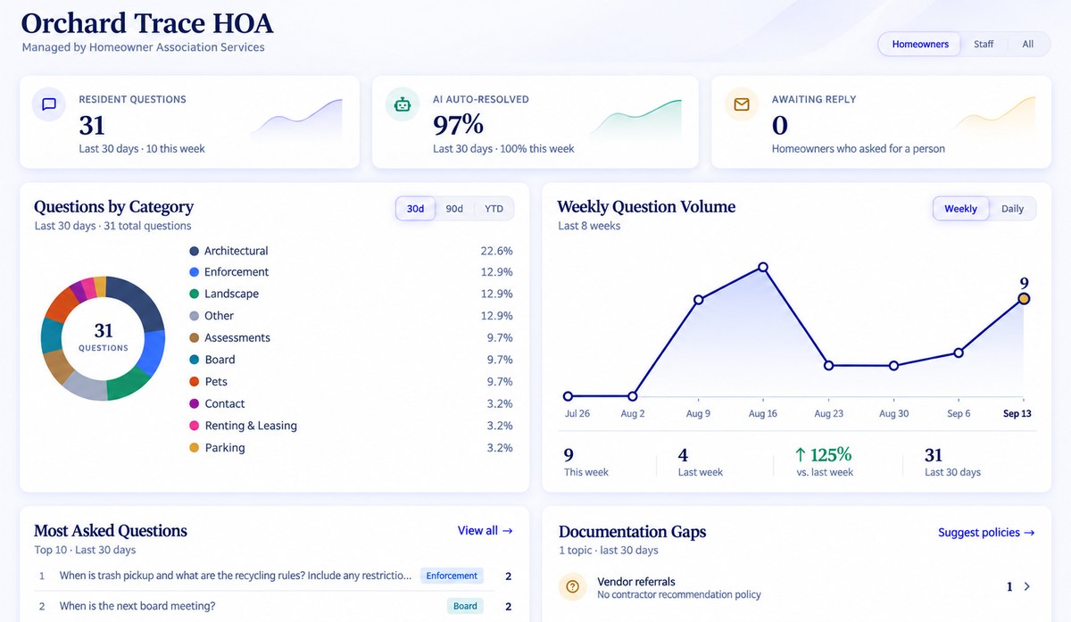
Task: Click the Parking category label
Action: pos(224,448)
